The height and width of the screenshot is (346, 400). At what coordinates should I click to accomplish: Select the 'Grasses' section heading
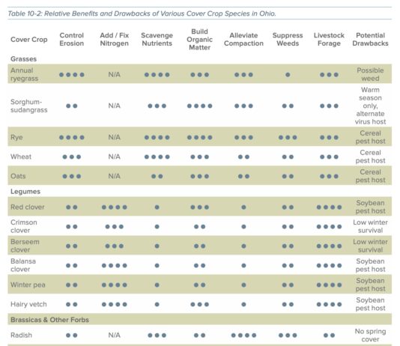coord(23,59)
